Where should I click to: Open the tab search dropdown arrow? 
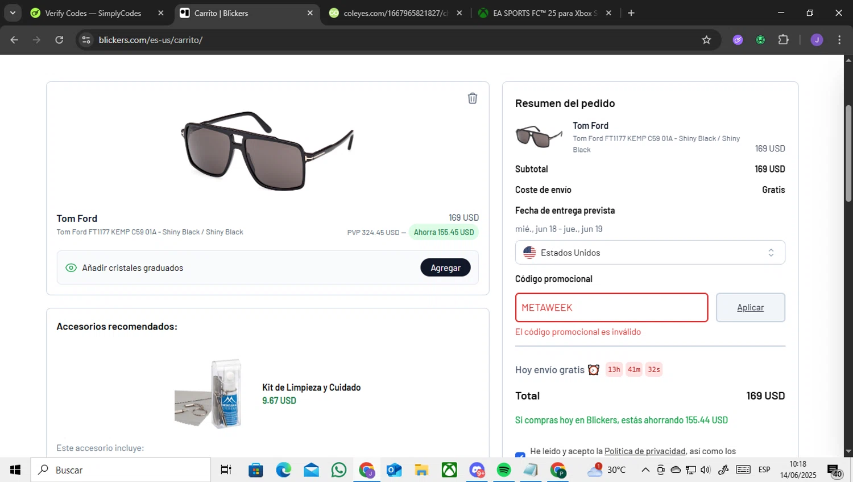13,13
